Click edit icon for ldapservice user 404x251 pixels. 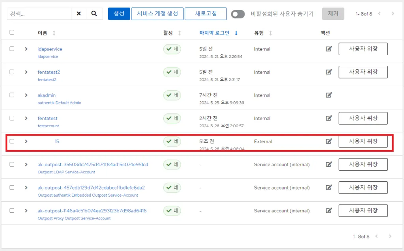coord(329,49)
